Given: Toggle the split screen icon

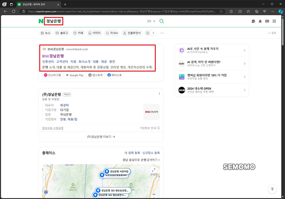Looking at the screenshot, I should coord(240,11).
